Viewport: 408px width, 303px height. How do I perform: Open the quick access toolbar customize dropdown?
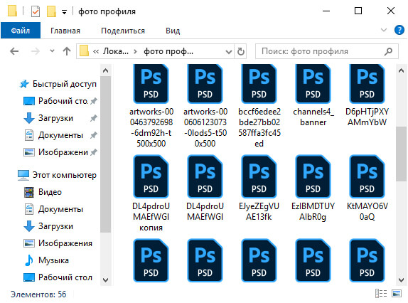click(64, 11)
